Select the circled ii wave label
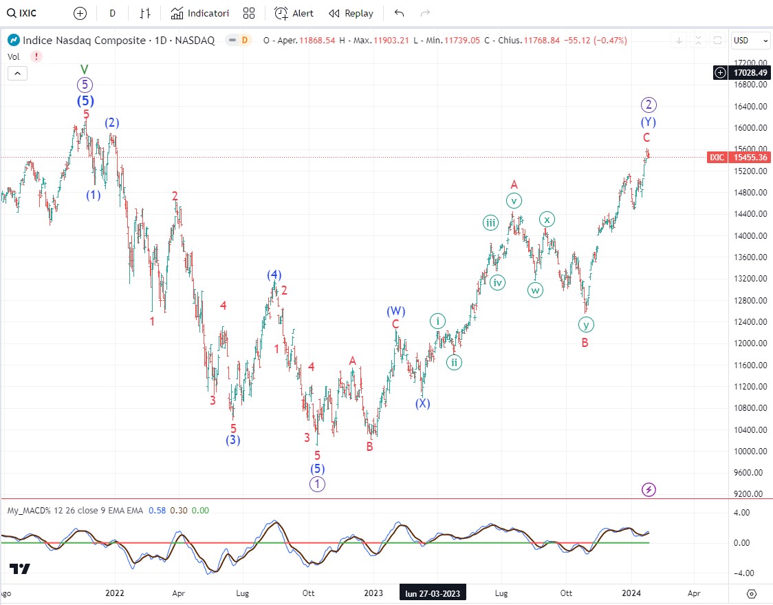This screenshot has width=773, height=605. coord(454,363)
